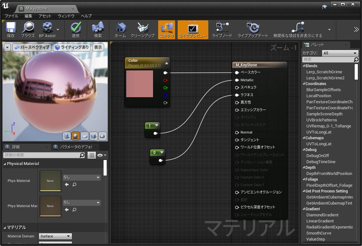Open Phys Material なし dropdown
The image size is (362, 246).
(82, 177)
